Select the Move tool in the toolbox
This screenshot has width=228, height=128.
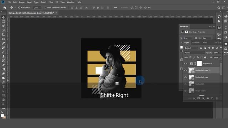[x=3, y=17]
